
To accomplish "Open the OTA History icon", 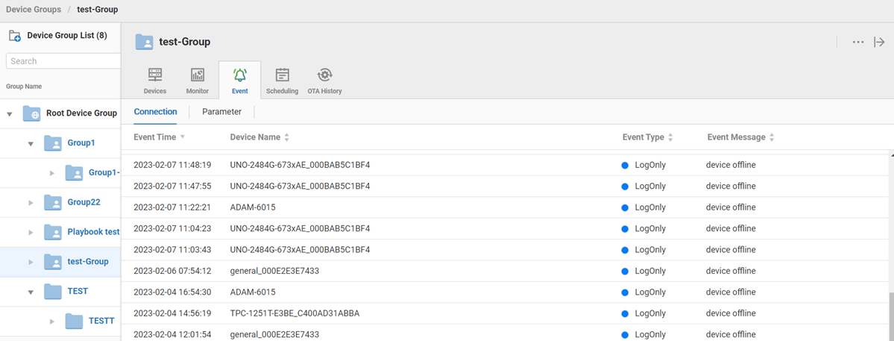I will point(324,75).
